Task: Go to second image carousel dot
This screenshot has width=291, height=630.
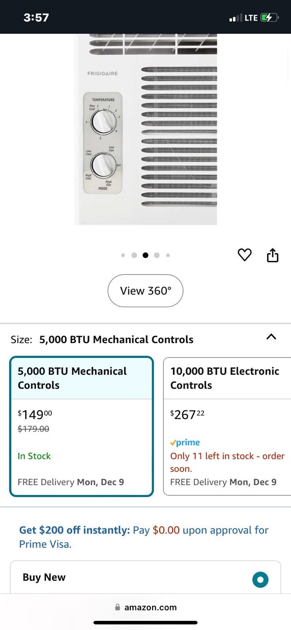Action: [x=134, y=255]
